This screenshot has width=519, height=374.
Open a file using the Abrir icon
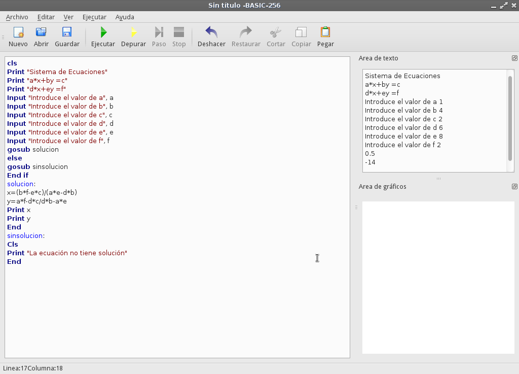click(x=41, y=33)
